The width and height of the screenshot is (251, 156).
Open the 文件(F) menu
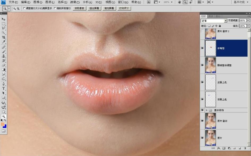(13, 2)
